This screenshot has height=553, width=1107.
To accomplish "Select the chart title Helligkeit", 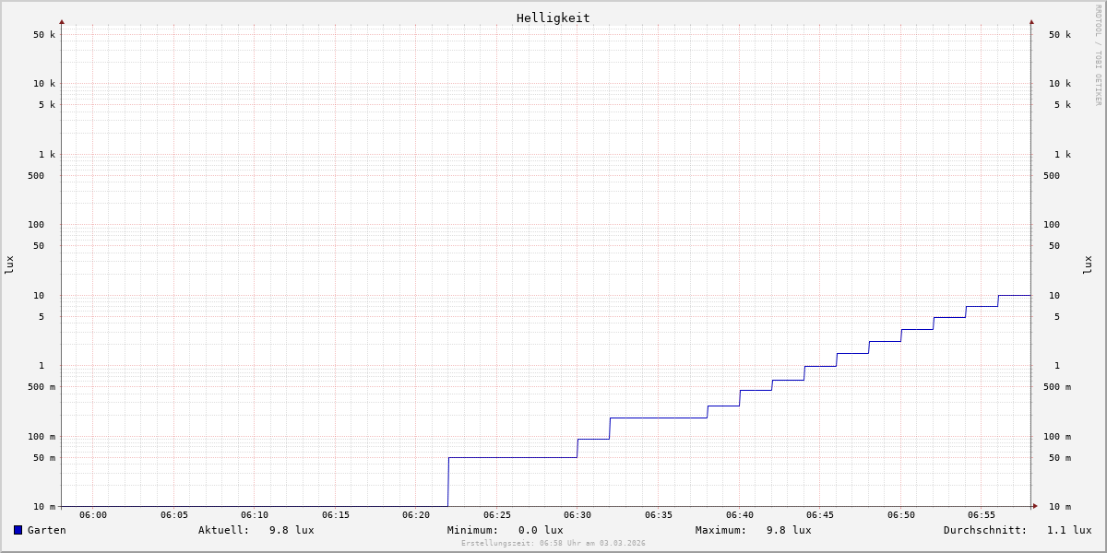I will tap(553, 18).
